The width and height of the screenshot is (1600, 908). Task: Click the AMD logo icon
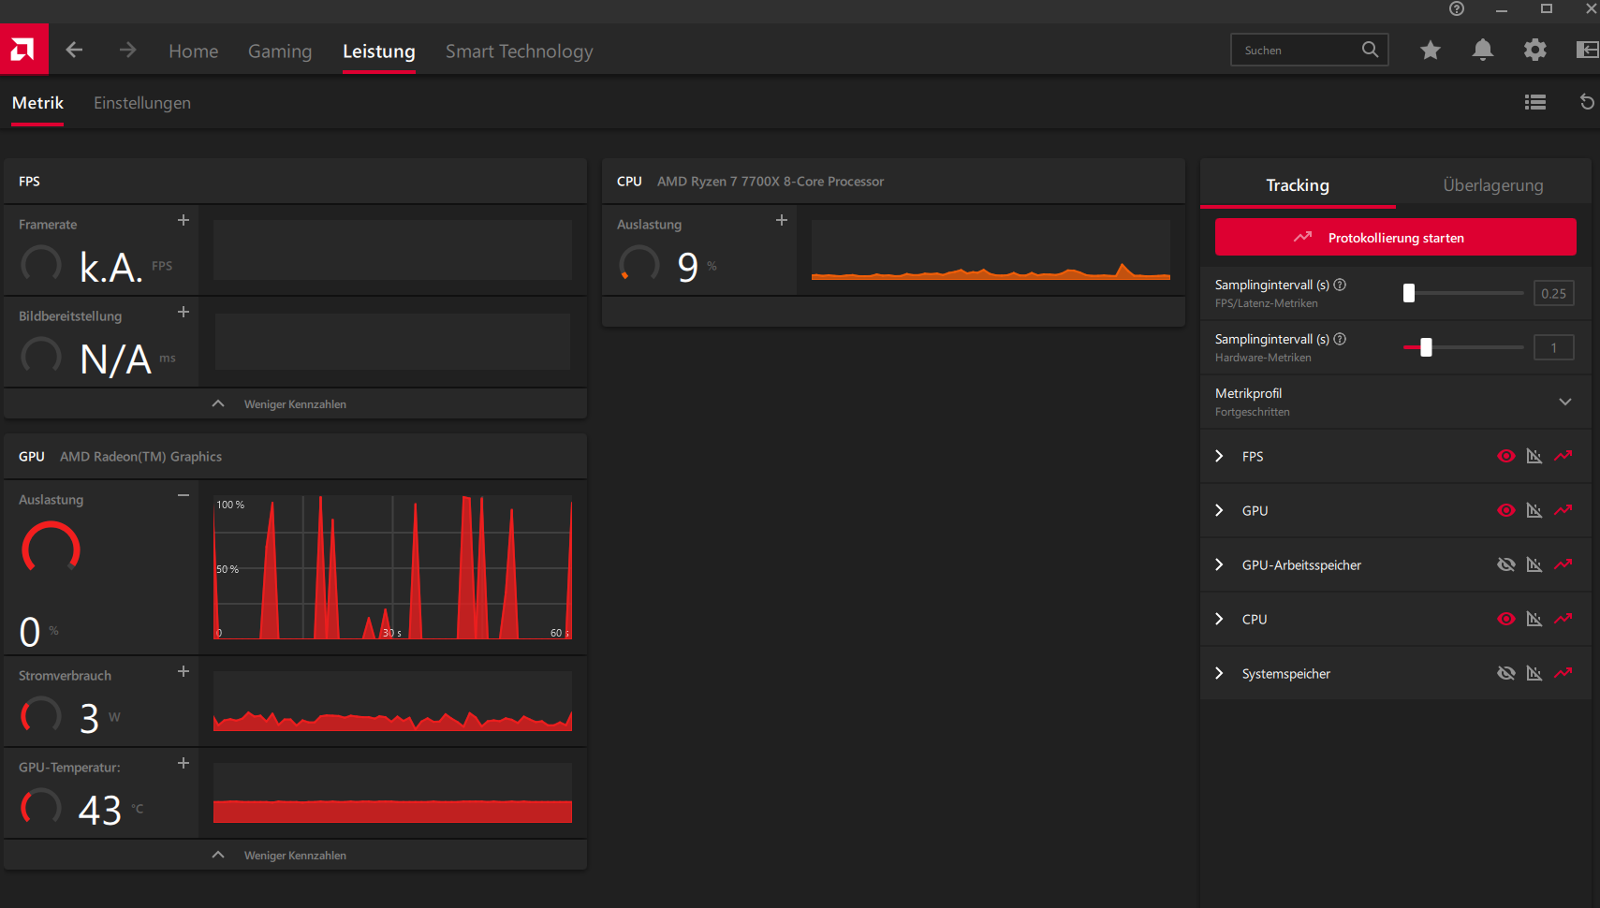(x=23, y=50)
